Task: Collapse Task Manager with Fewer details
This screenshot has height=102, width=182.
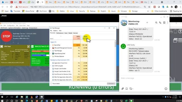Action: click(55, 84)
